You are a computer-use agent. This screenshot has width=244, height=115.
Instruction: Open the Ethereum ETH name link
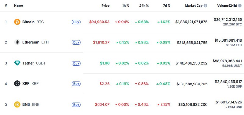pyautogui.click(x=35, y=42)
